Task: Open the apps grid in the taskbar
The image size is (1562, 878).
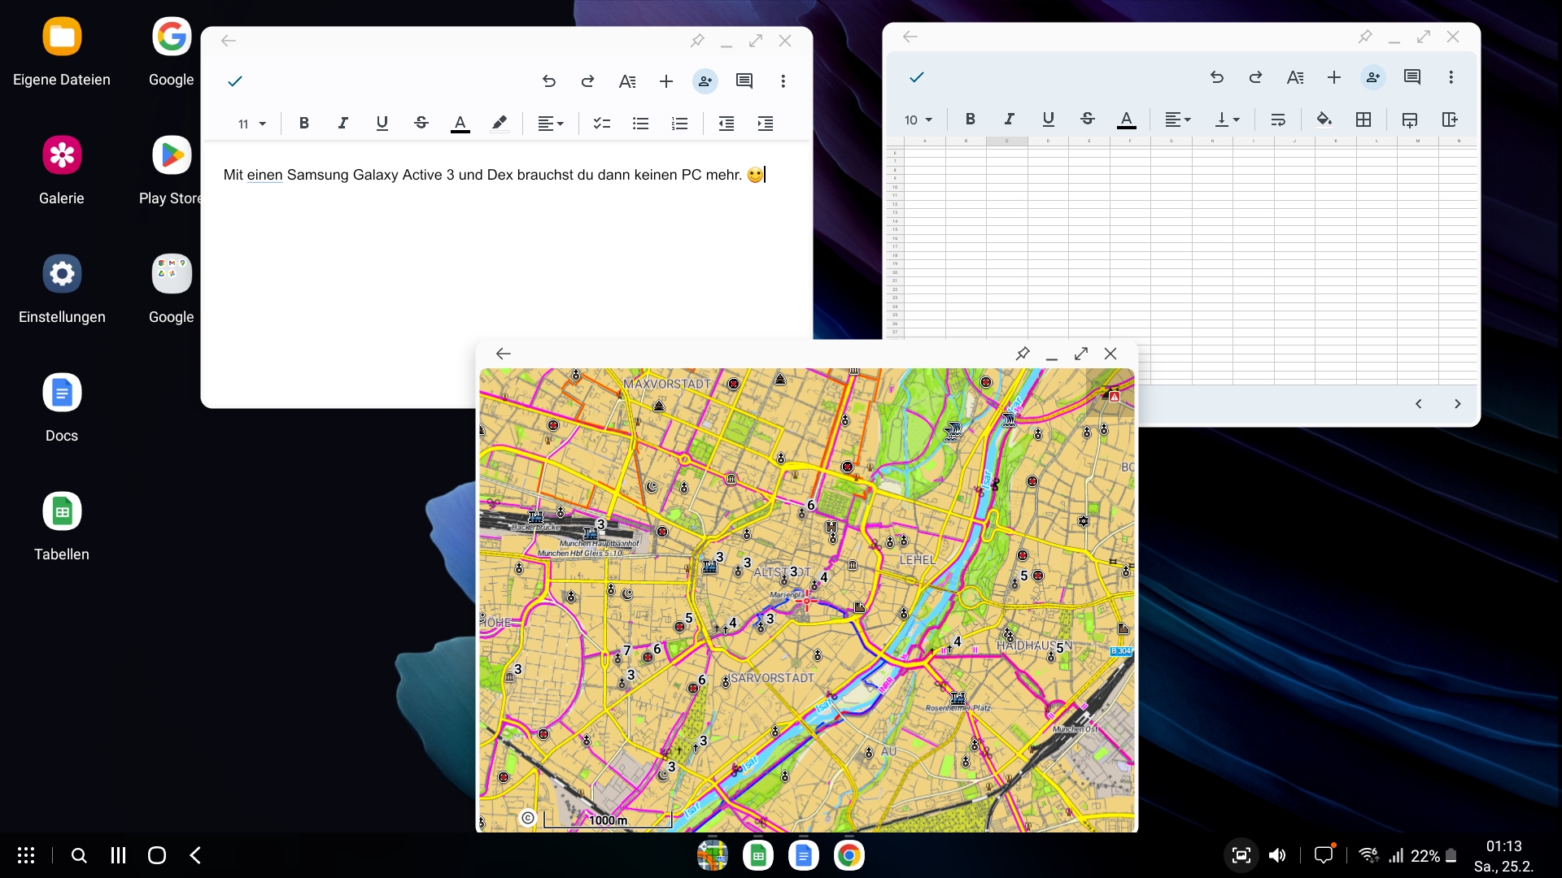Action: click(26, 855)
